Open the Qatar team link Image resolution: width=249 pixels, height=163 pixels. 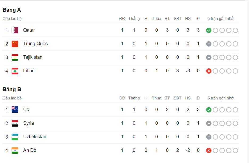[x=29, y=30]
